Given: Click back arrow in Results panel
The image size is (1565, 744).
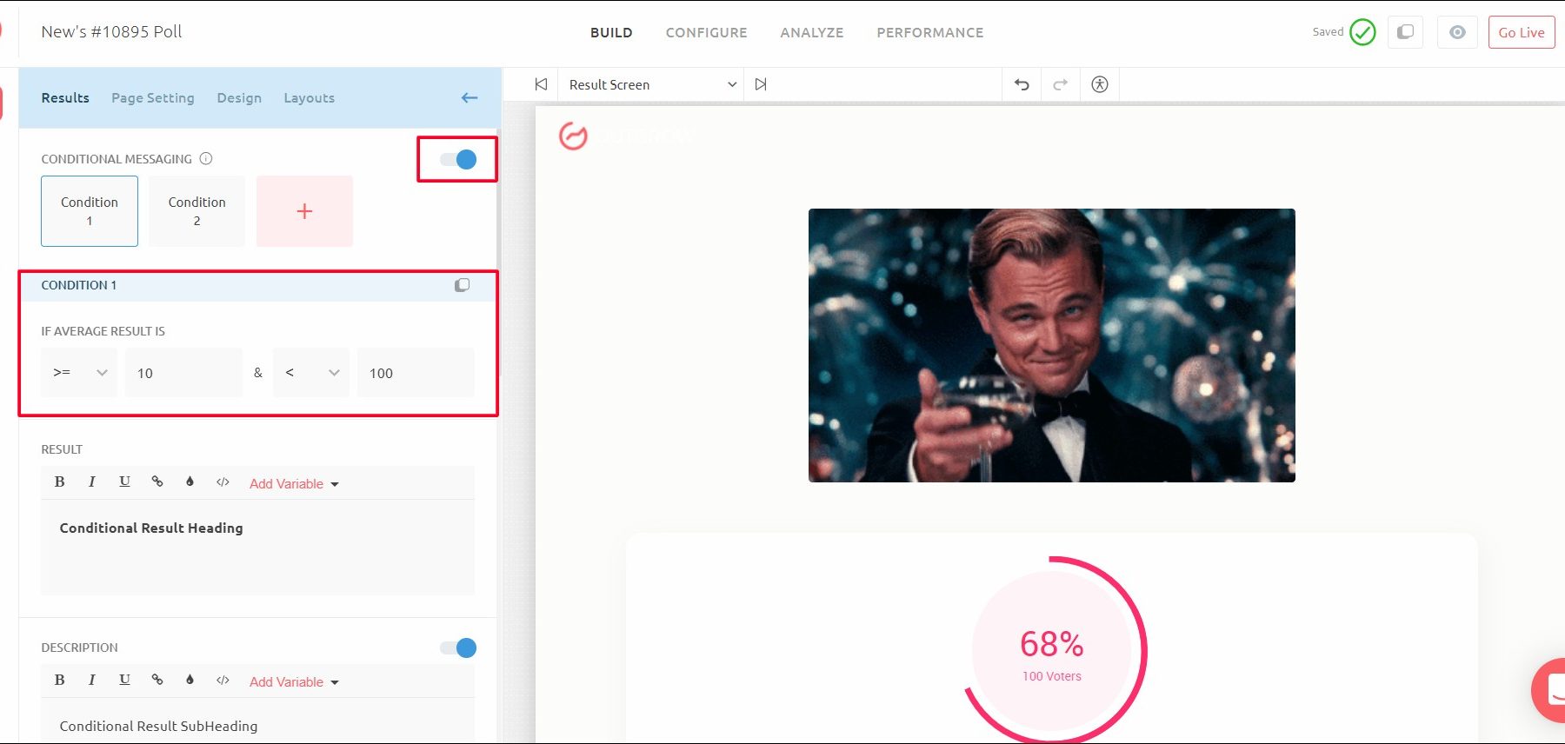Looking at the screenshot, I should coord(469,98).
